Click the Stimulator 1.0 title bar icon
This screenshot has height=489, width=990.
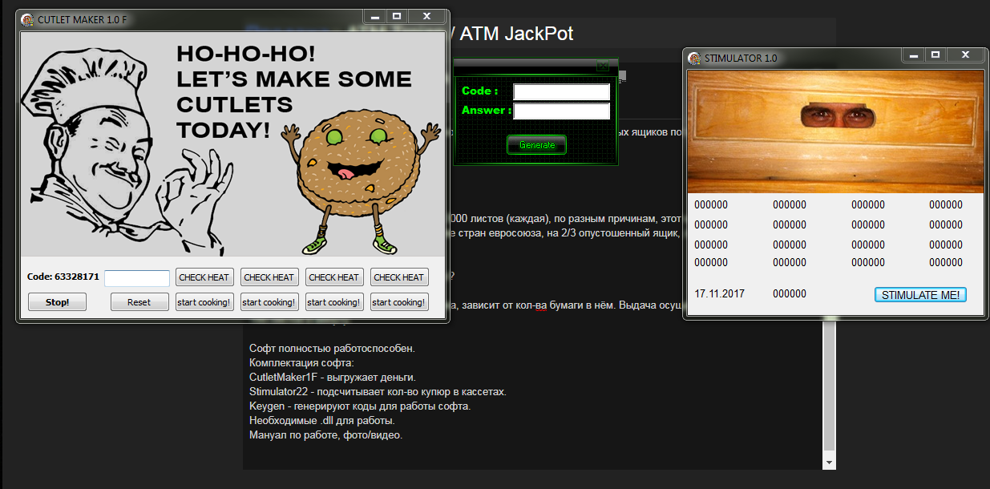694,58
